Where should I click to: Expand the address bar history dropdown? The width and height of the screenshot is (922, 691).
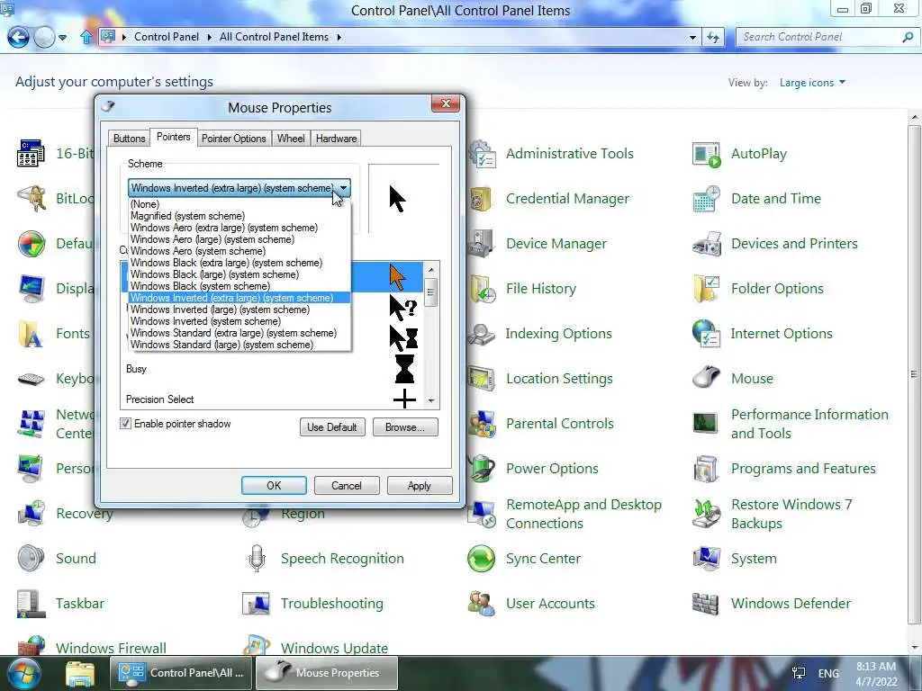[692, 37]
